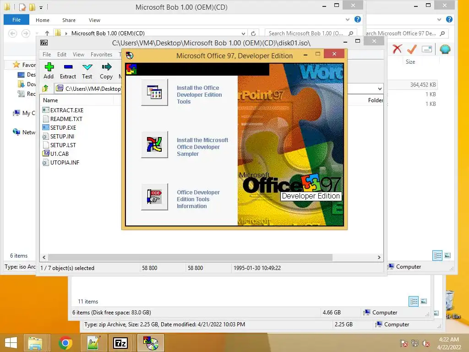Click the network tray icon

tap(415, 343)
